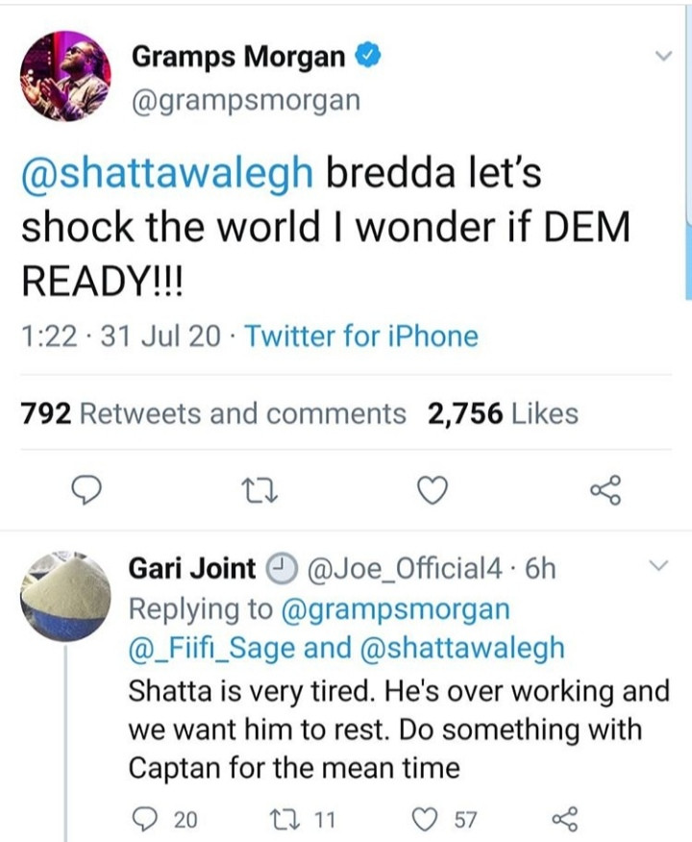Image resolution: width=692 pixels, height=842 pixels.
Task: Expand the chevron menu on Gari Joint's reply
Action: click(658, 565)
